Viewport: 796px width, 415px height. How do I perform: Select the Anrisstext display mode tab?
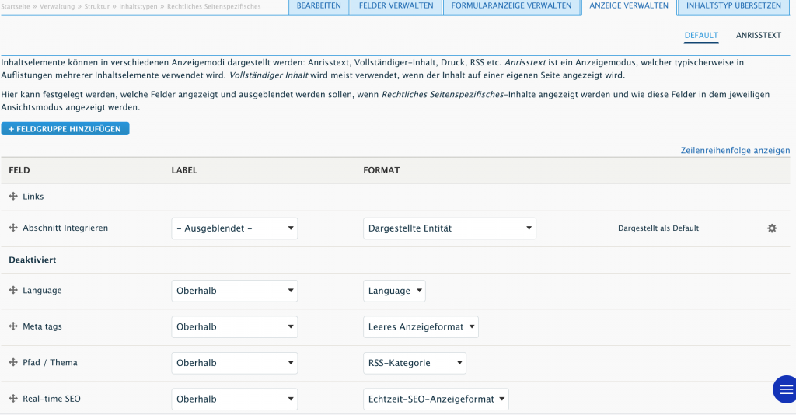758,35
